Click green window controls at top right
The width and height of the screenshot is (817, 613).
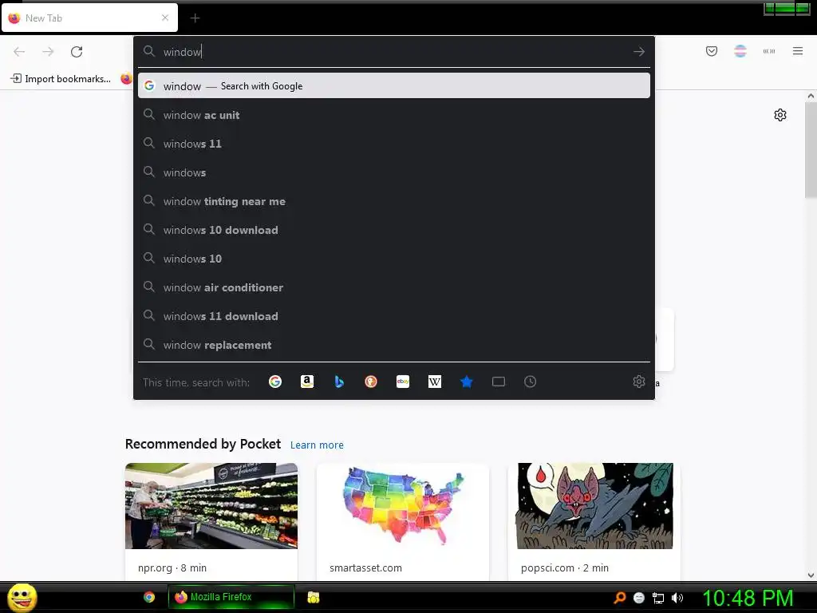(787, 8)
